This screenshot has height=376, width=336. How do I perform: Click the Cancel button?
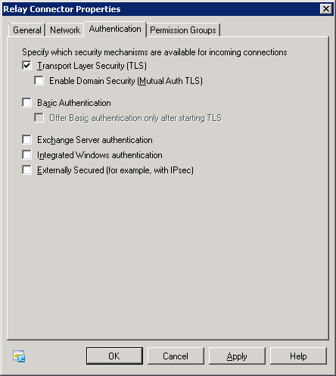(x=176, y=356)
